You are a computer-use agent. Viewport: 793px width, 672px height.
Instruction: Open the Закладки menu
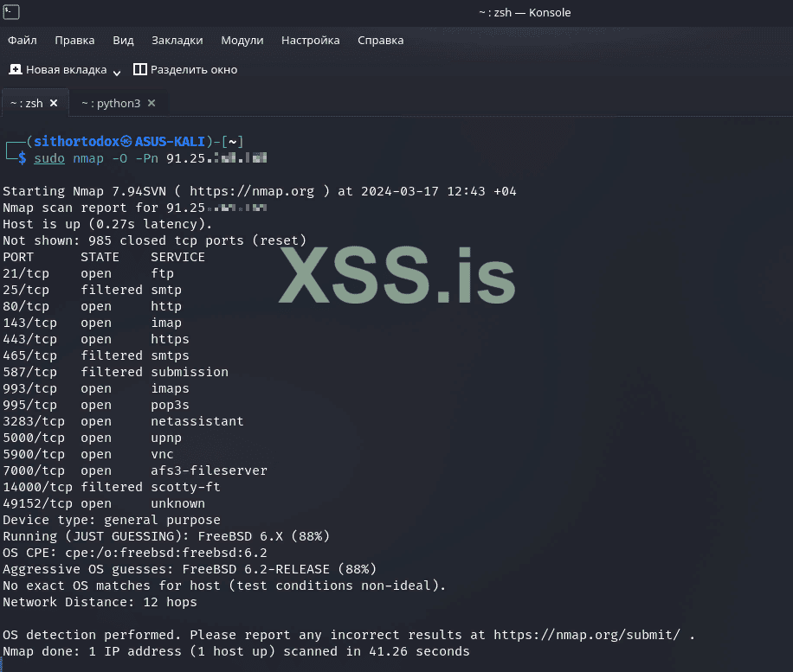coord(177,41)
